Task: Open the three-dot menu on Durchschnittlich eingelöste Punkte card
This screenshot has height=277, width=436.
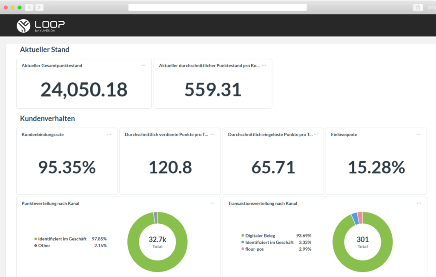Action: (316, 134)
